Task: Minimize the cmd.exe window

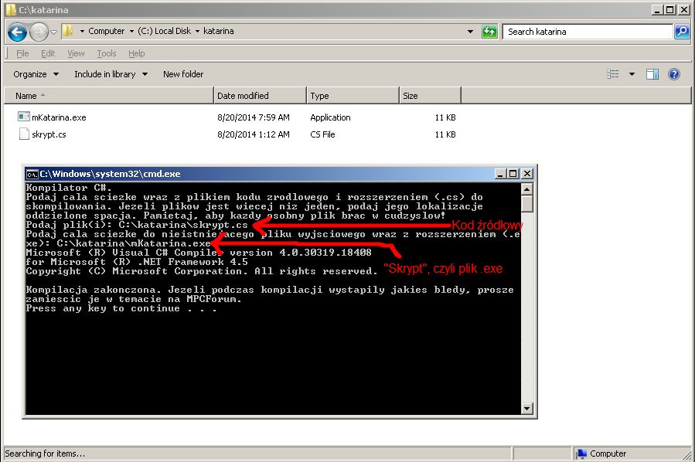Action: coord(500,174)
